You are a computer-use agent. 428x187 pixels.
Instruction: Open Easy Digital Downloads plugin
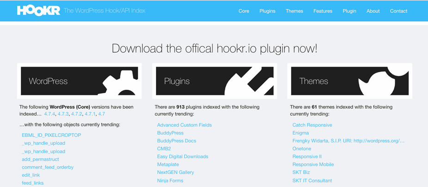(x=183, y=157)
